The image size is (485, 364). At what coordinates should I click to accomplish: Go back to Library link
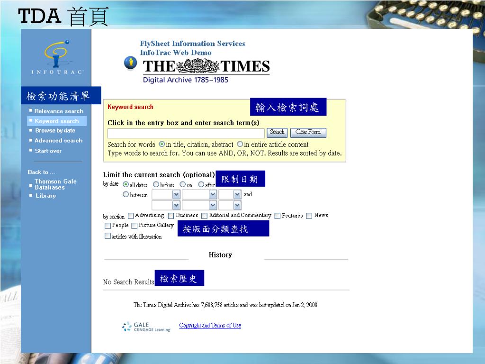(x=45, y=196)
